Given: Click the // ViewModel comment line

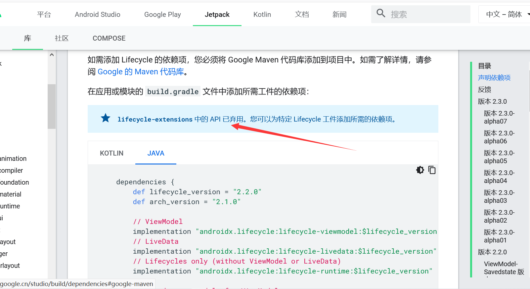Looking at the screenshot, I should 158,222.
